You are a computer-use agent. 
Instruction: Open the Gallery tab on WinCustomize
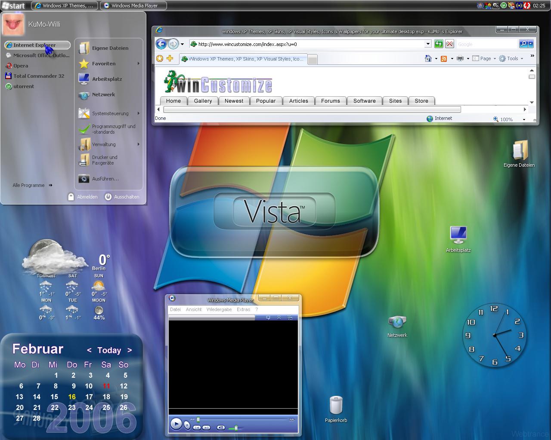(203, 101)
